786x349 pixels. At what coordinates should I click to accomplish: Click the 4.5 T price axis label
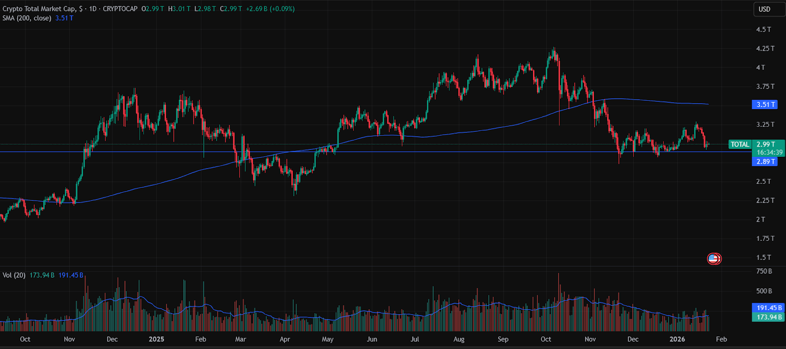pos(763,29)
